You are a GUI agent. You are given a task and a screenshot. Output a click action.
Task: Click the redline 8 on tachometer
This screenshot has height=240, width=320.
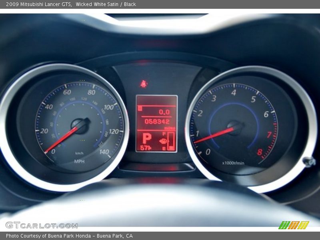pyautogui.click(x=260, y=152)
